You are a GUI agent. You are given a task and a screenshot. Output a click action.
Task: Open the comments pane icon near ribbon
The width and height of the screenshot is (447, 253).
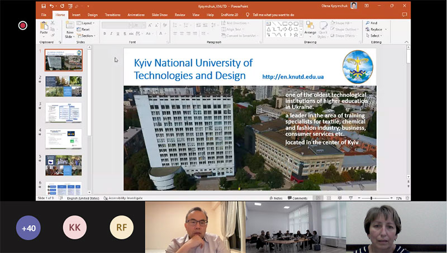404,15
